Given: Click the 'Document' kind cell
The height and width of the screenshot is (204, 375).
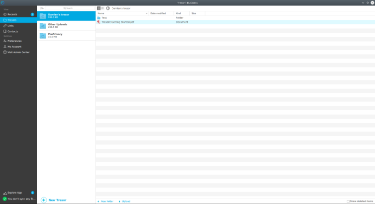Looking at the screenshot, I should (182, 22).
